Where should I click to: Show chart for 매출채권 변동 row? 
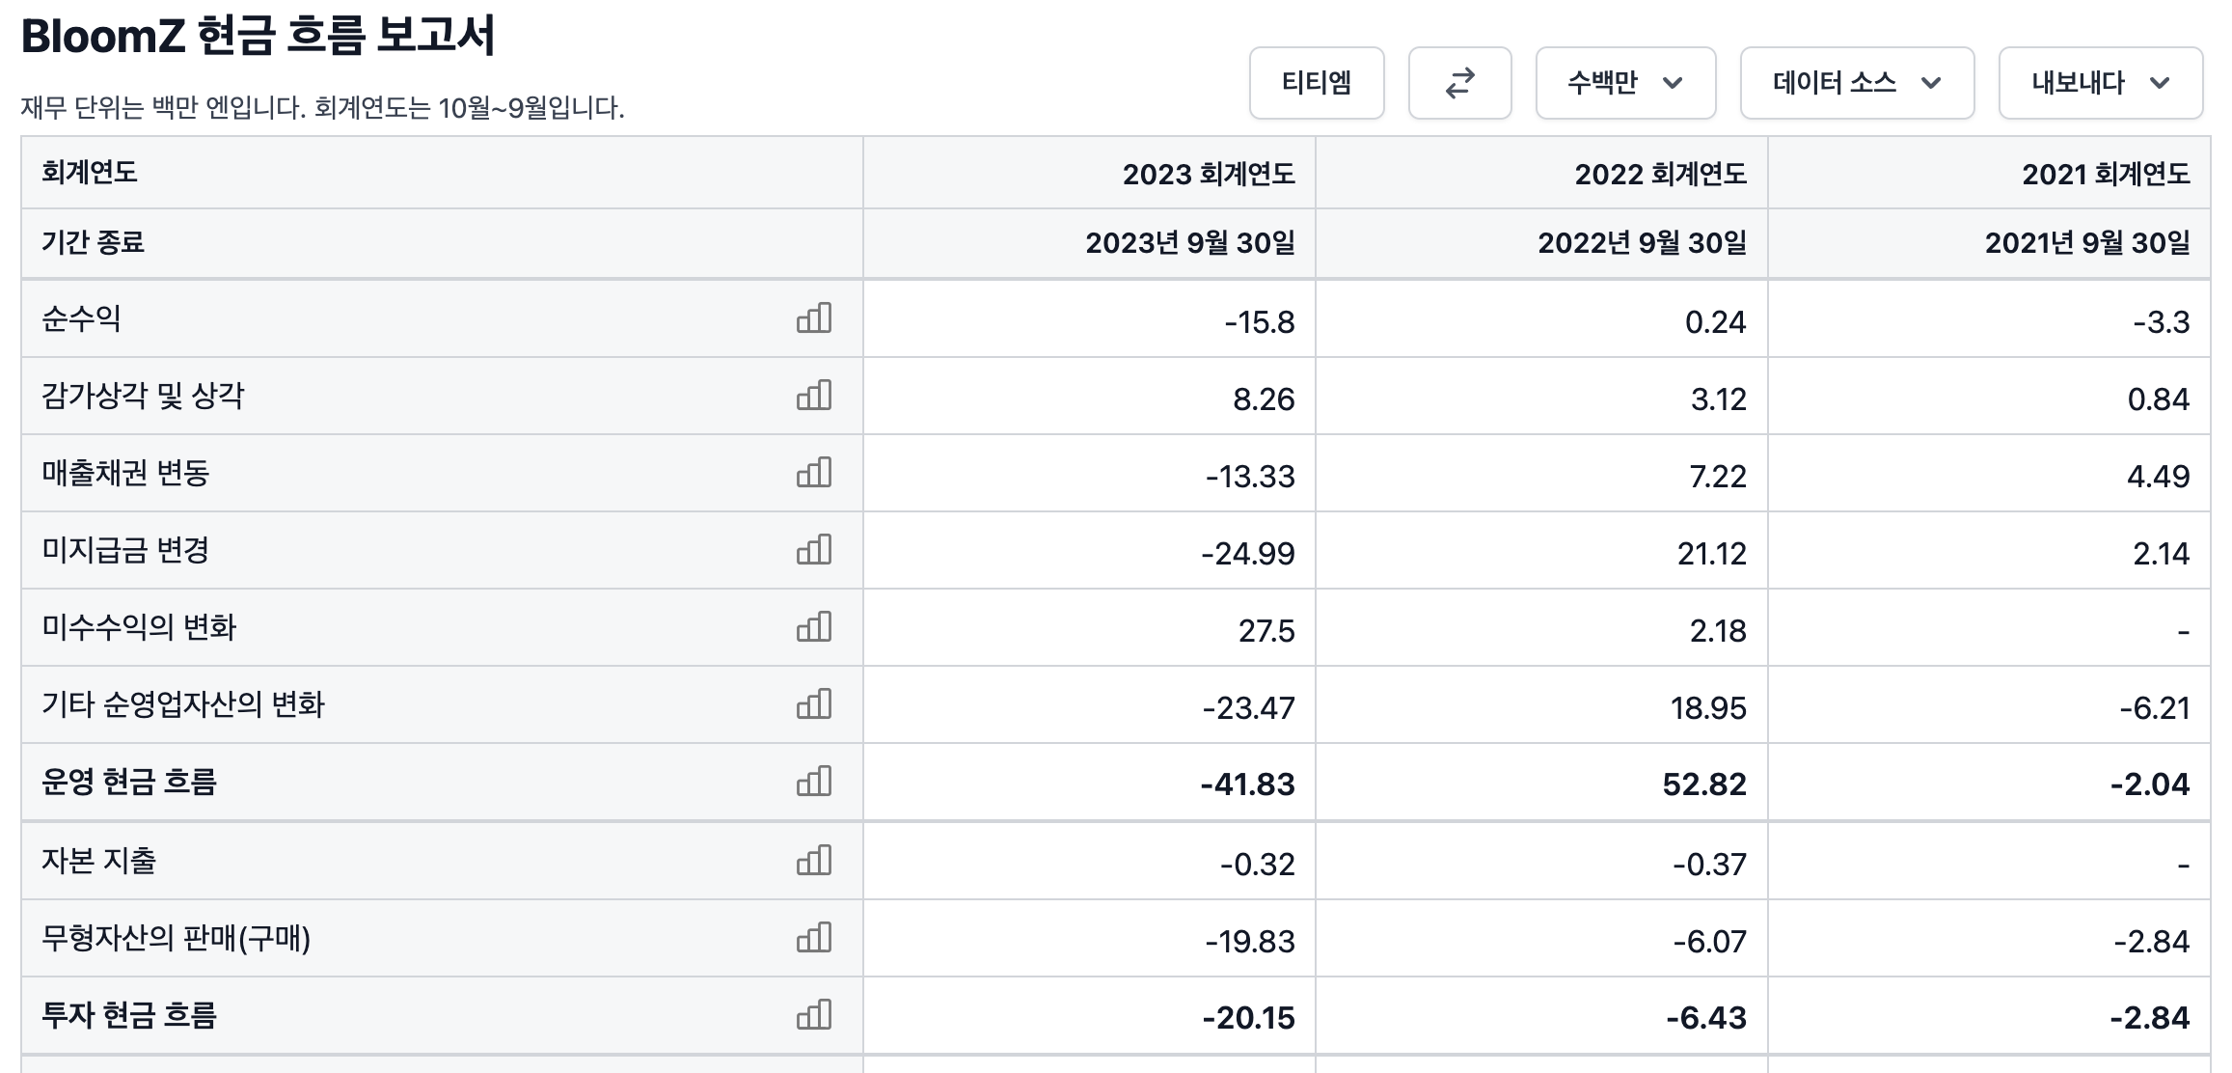(814, 473)
